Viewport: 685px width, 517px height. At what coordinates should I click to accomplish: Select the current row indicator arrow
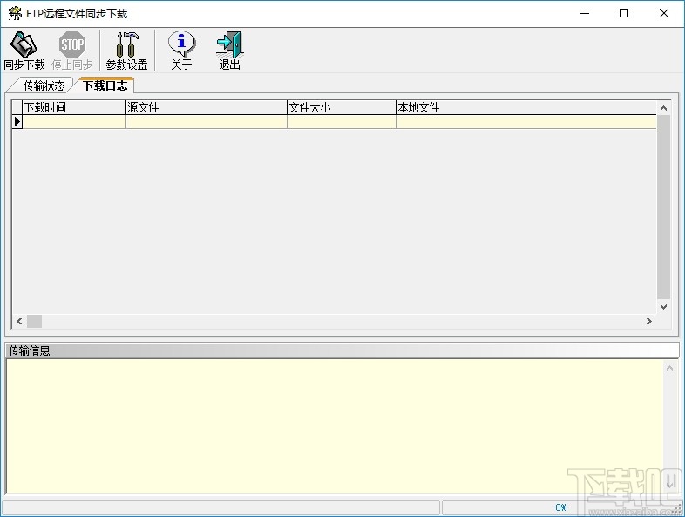pos(17,121)
